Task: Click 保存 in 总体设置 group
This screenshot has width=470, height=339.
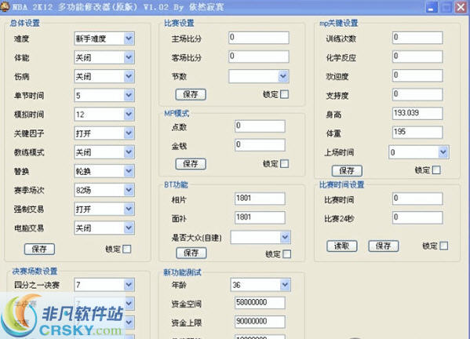Action: 39,249
